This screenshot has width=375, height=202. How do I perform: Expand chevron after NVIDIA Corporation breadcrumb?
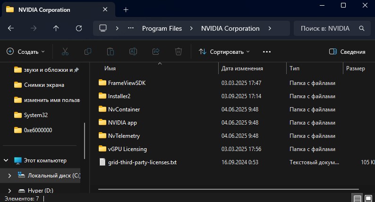[x=270, y=28]
